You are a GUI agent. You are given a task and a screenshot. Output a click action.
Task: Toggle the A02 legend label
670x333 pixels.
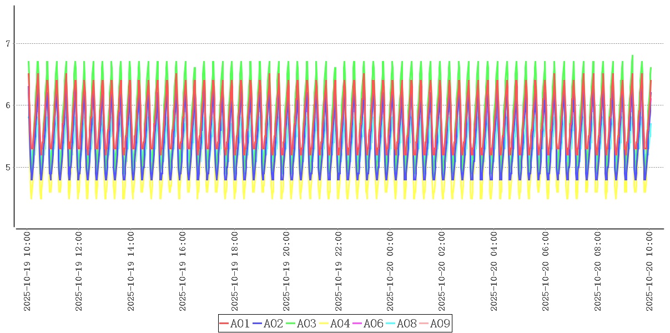click(x=273, y=324)
